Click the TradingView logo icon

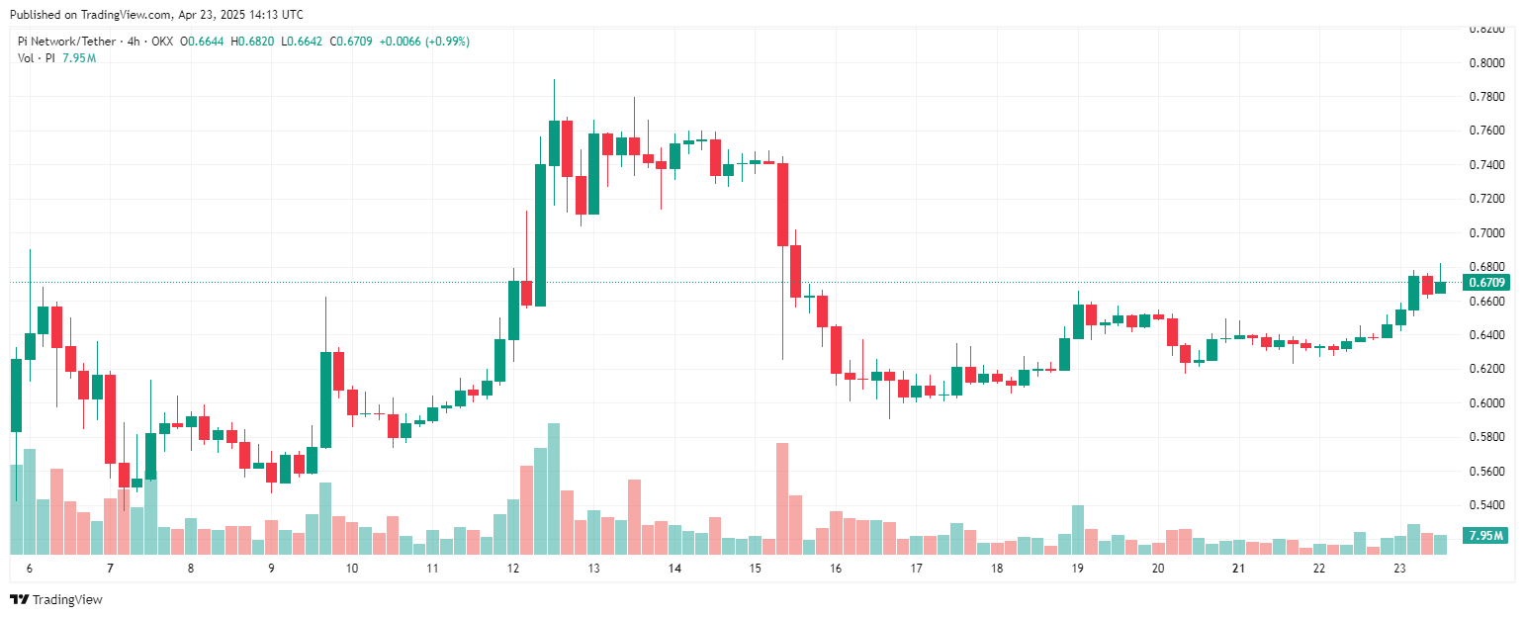(19, 599)
